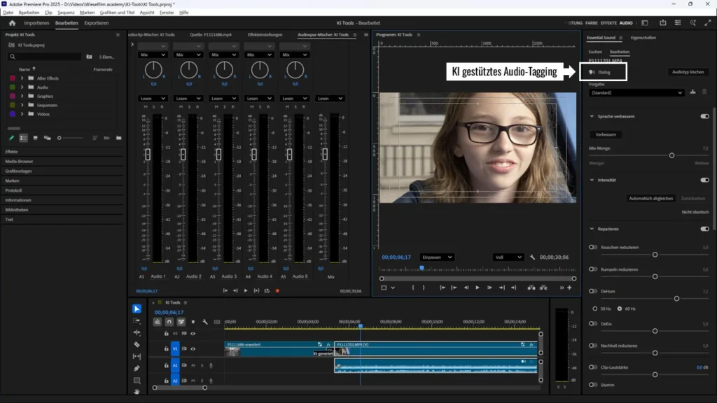Open the Sequenz menu
Screen dimensions: 717x403
click(x=66, y=13)
